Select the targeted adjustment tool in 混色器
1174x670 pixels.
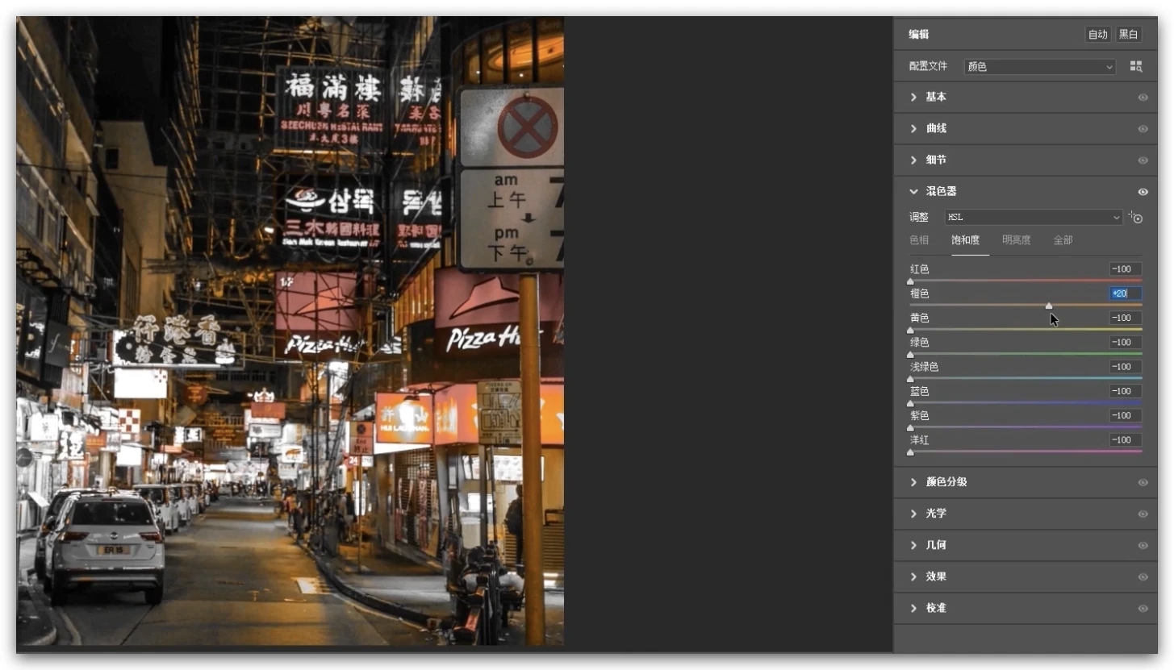[1136, 218]
